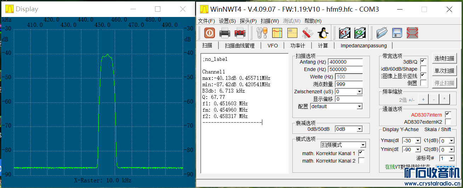
Task: Toggle the vertical lines on graph checkbox
Action: (x=423, y=76)
